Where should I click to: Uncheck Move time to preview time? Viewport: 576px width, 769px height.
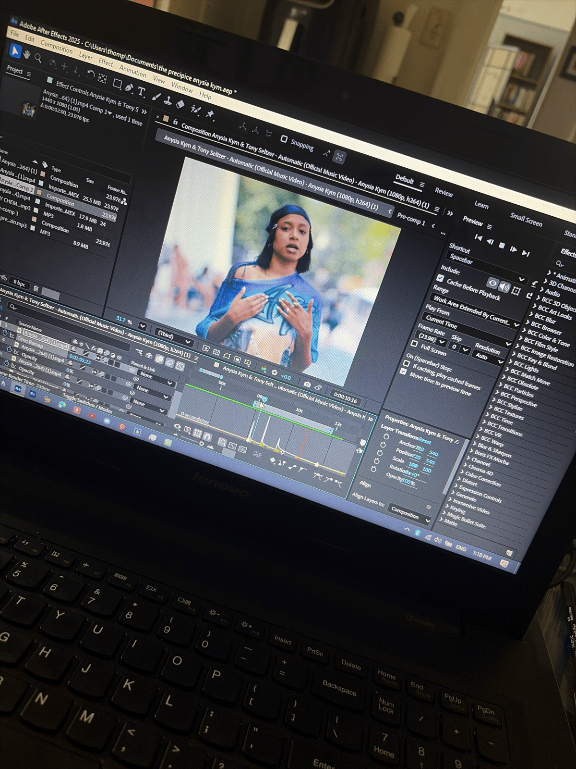403,371
